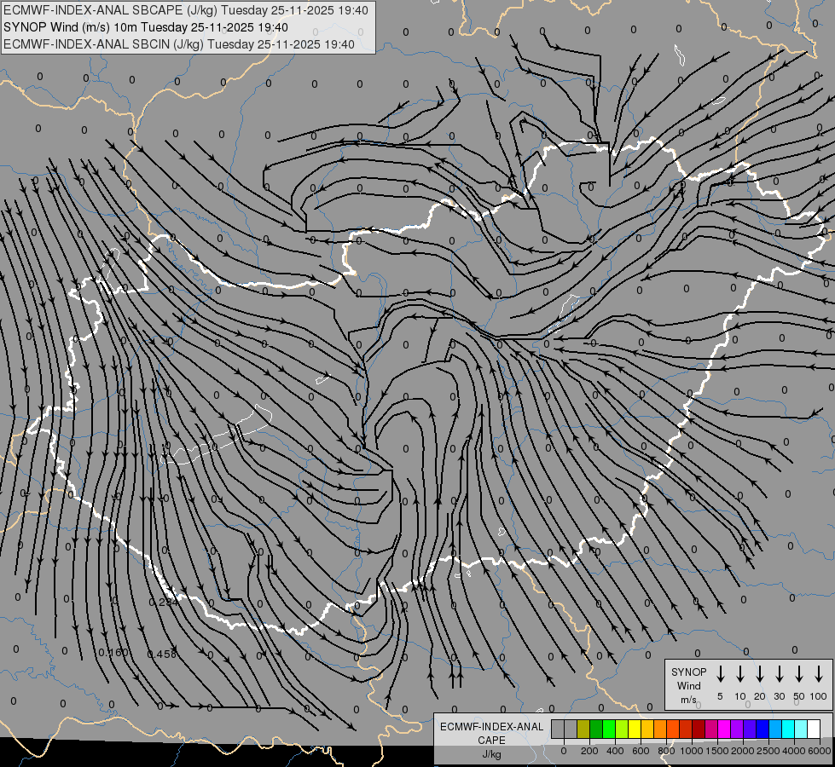The width and height of the screenshot is (835, 767).
Task: Click the 30 m/s wind arrow in legend
Action: coord(779,673)
